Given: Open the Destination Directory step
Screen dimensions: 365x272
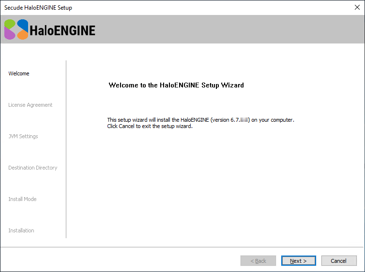Looking at the screenshot, I should [32, 168].
